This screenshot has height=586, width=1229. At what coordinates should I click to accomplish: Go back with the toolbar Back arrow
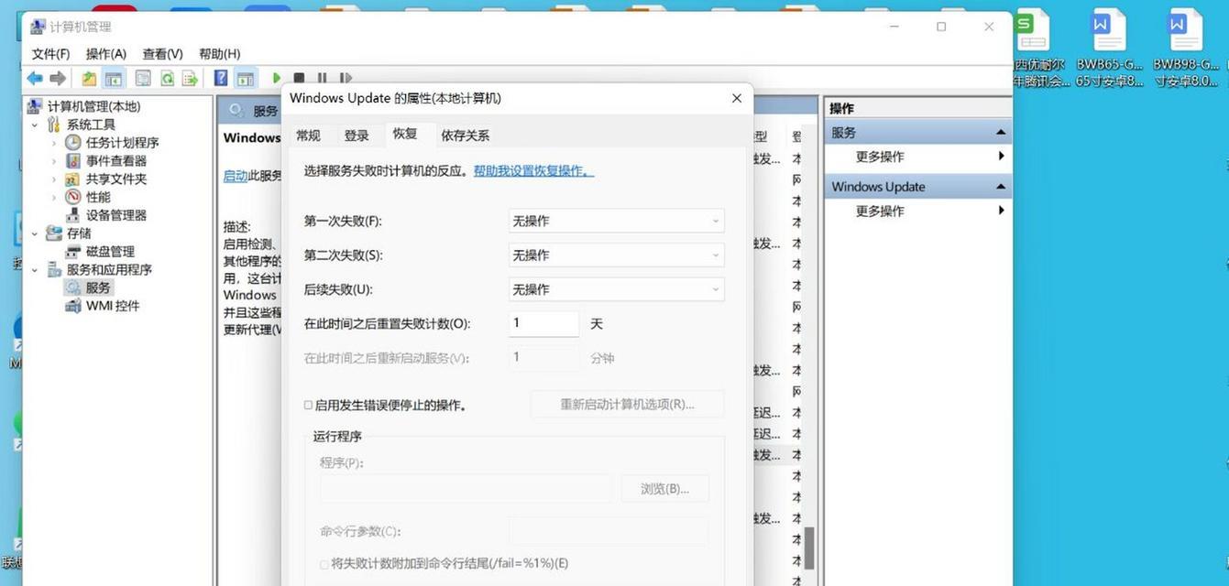point(35,79)
